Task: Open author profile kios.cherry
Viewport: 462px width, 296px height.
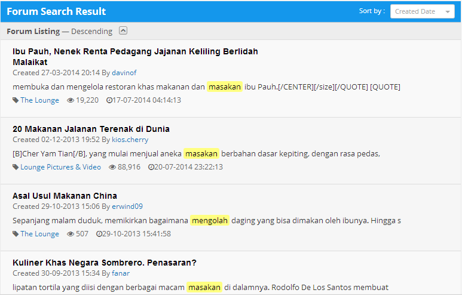Action: pos(130,140)
